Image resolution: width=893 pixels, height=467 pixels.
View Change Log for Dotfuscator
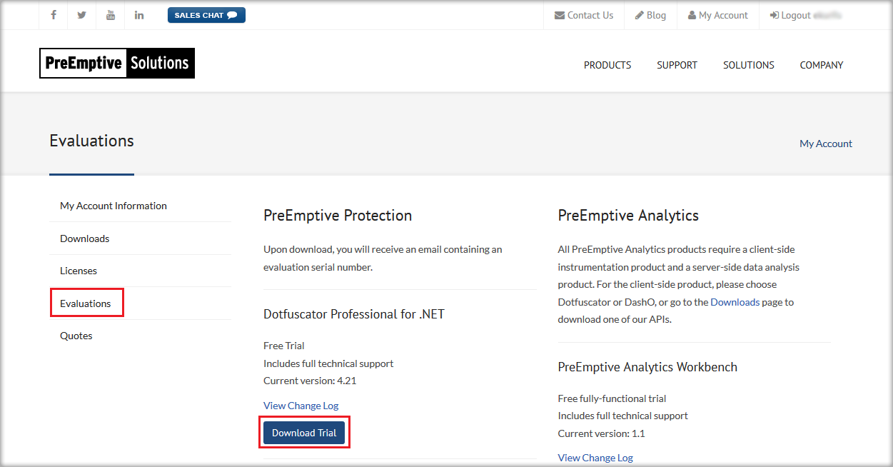[x=301, y=406]
